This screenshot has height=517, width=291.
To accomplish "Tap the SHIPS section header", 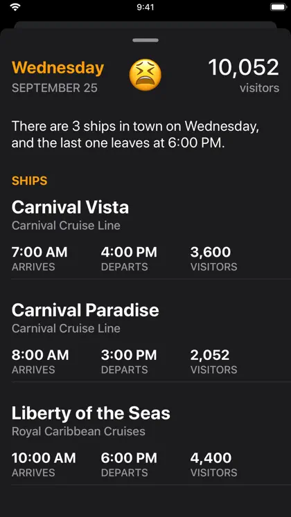I will click(x=29, y=181).
